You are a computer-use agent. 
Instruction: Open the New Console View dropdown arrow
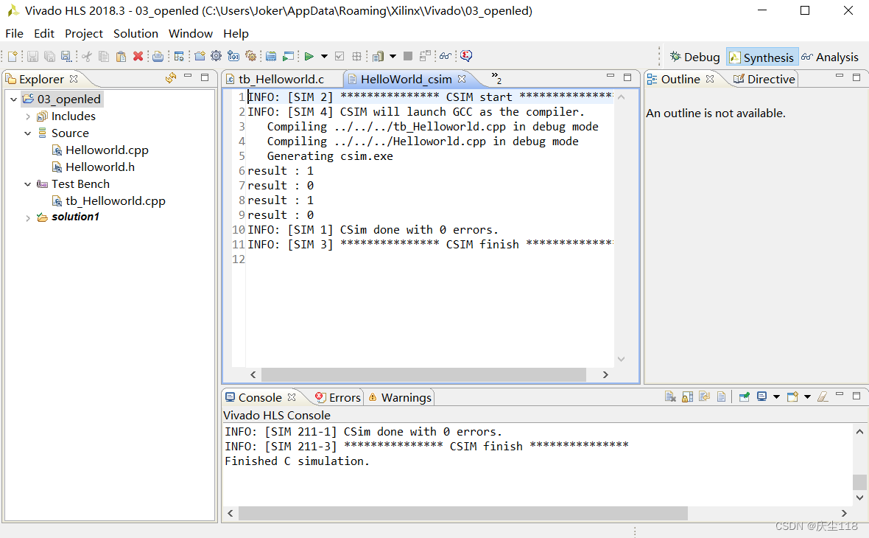[807, 396]
